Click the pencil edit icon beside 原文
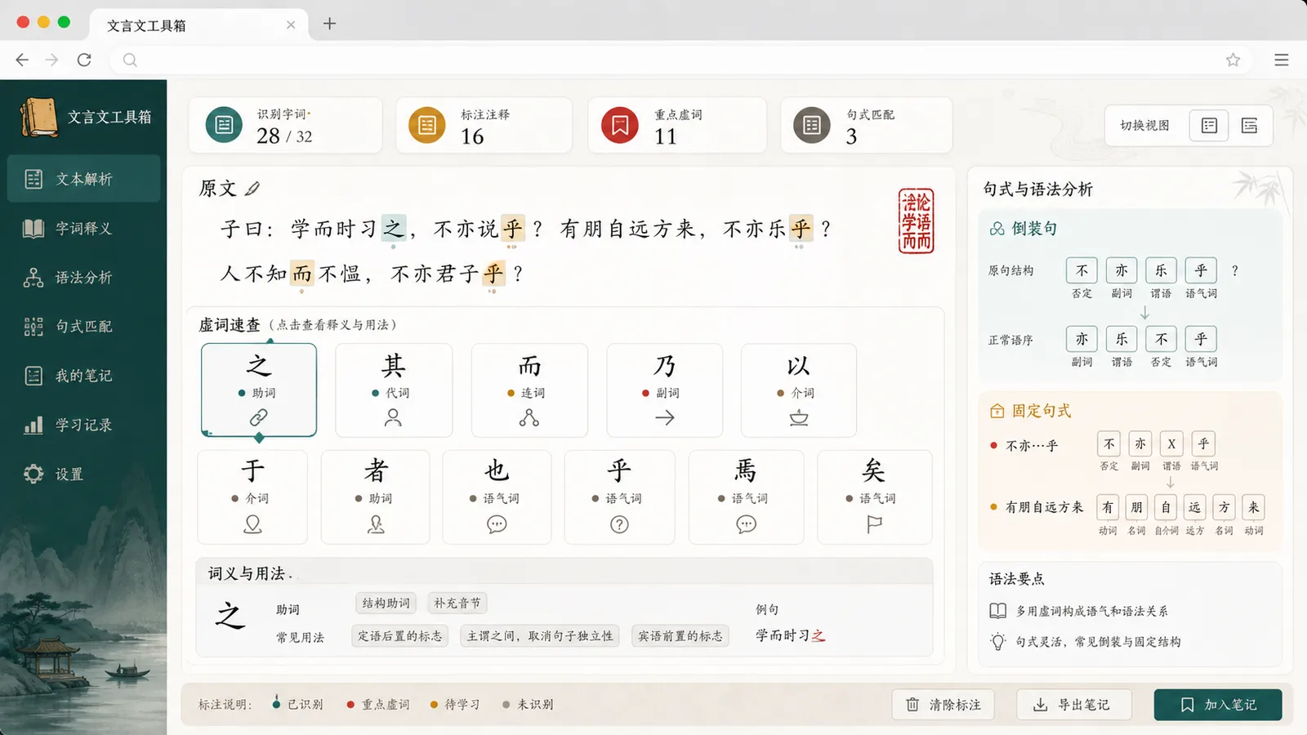The height and width of the screenshot is (735, 1307). (x=252, y=189)
